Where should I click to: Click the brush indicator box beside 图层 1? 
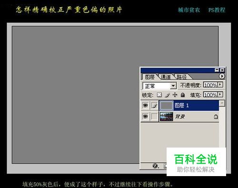point(154,105)
